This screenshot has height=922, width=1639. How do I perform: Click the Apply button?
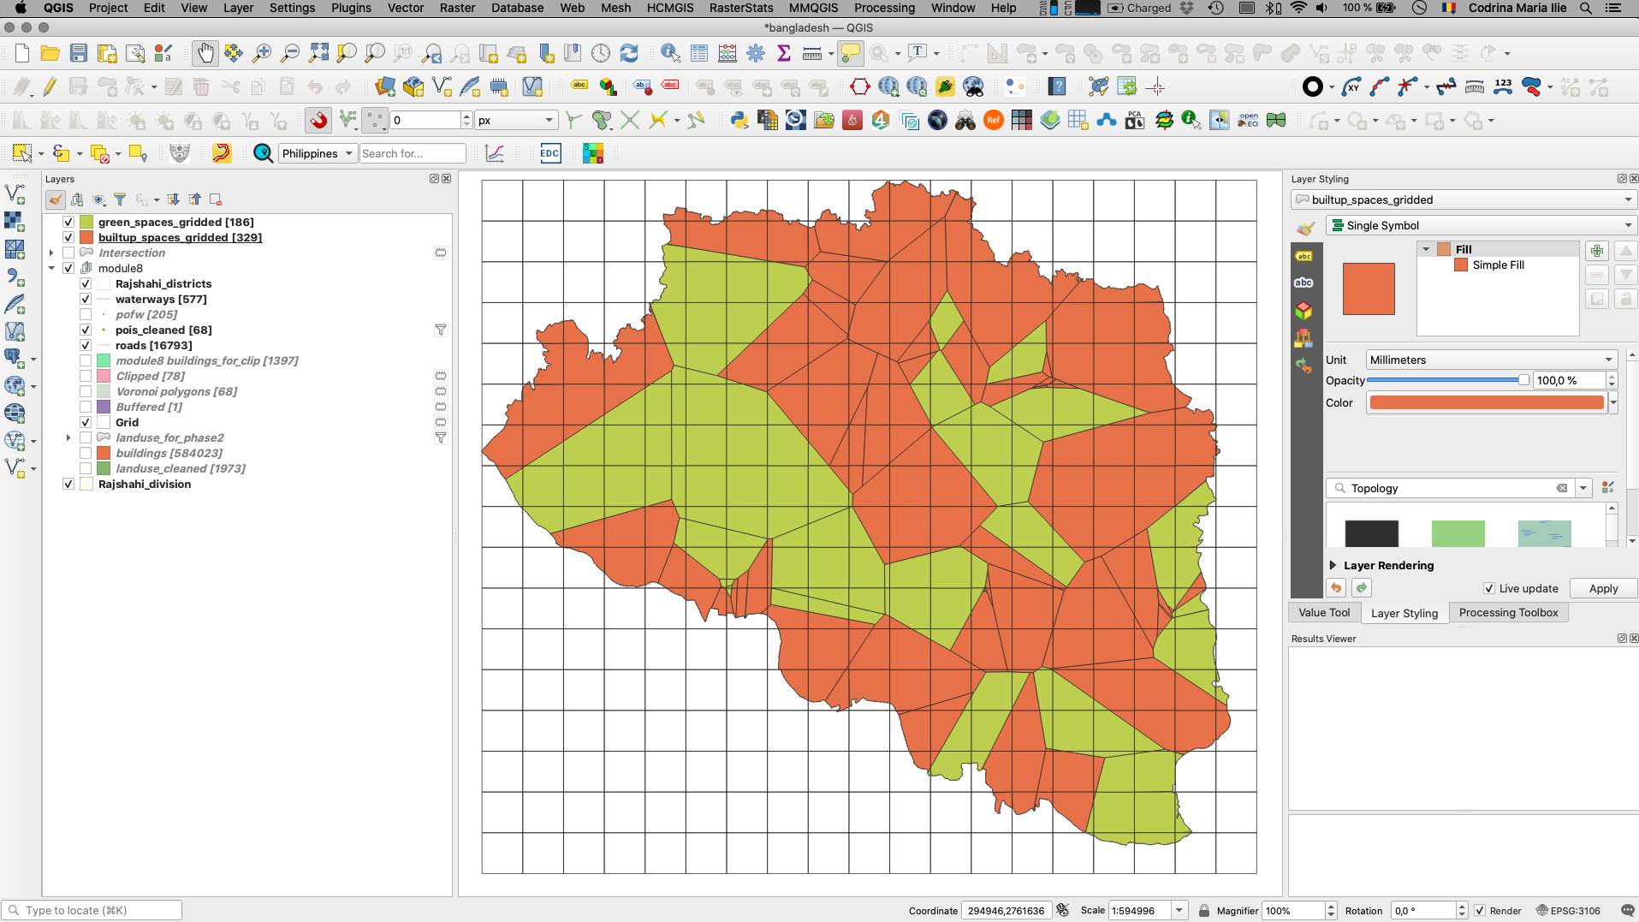pos(1603,589)
